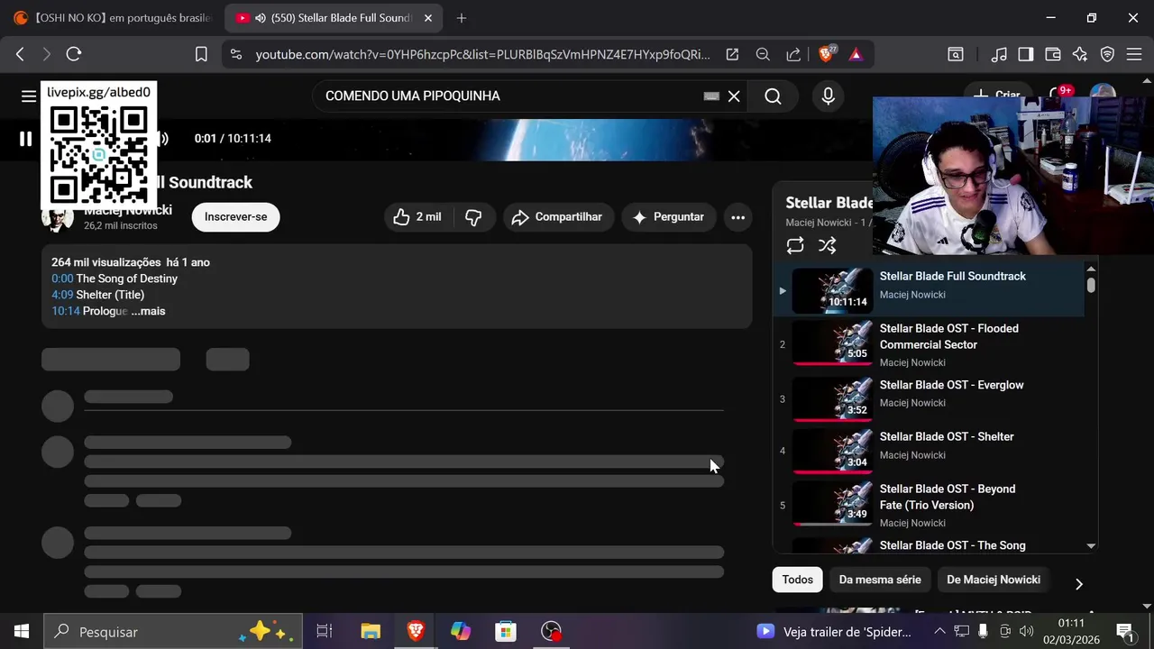Image resolution: width=1154 pixels, height=649 pixels.
Task: Open the Brave media playlist music icon
Action: (999, 54)
